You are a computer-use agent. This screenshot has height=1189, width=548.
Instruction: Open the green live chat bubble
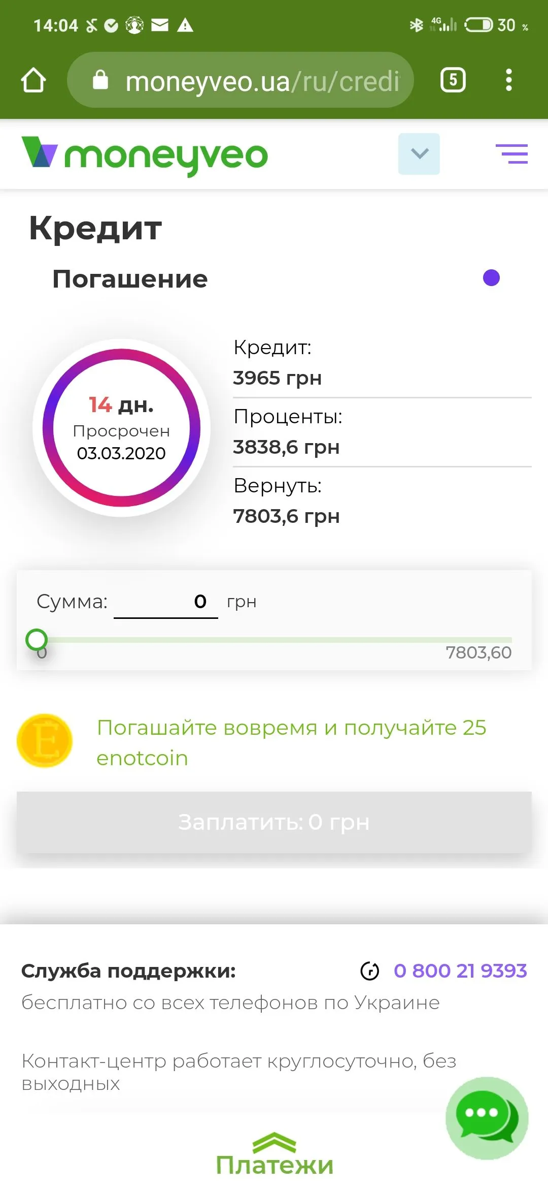coord(487,1118)
